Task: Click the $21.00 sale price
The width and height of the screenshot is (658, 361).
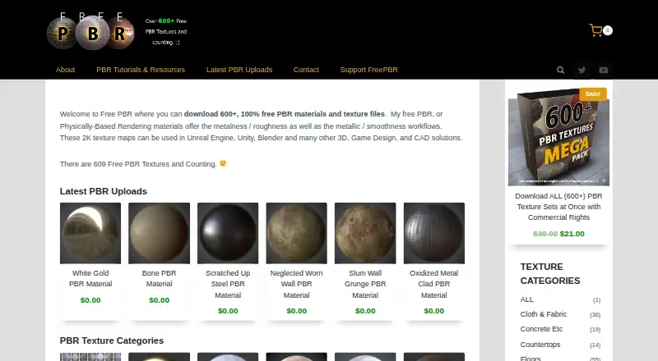Action: click(x=572, y=234)
